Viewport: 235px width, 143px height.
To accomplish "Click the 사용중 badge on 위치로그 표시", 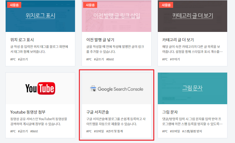I will pos(14,5).
